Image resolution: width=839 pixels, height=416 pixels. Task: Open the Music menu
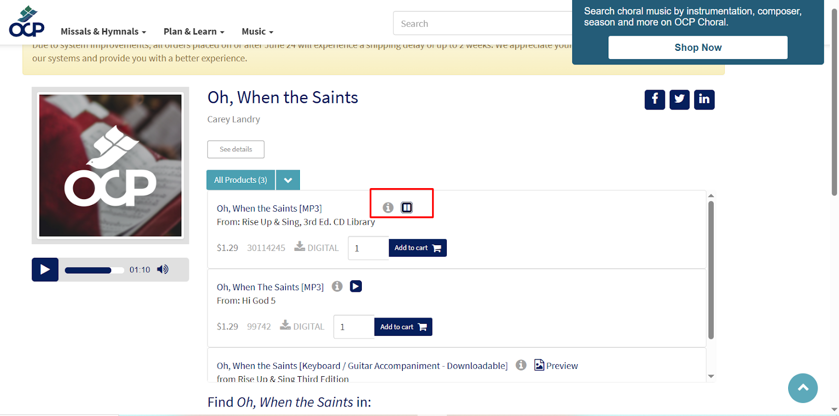tap(257, 31)
